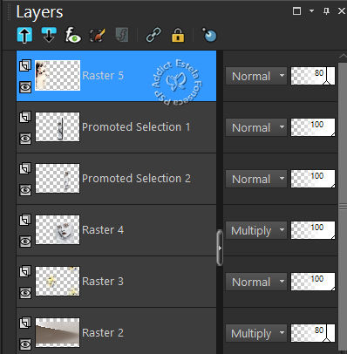Open blend mode dropdown for Promoted Selection 2

256,179
